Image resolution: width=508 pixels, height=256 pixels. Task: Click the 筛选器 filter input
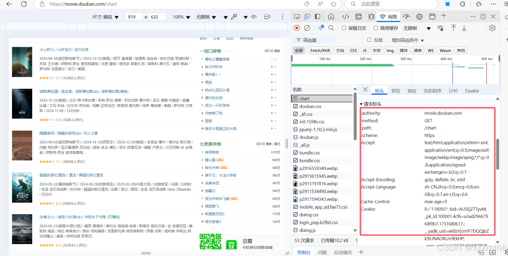click(316, 40)
